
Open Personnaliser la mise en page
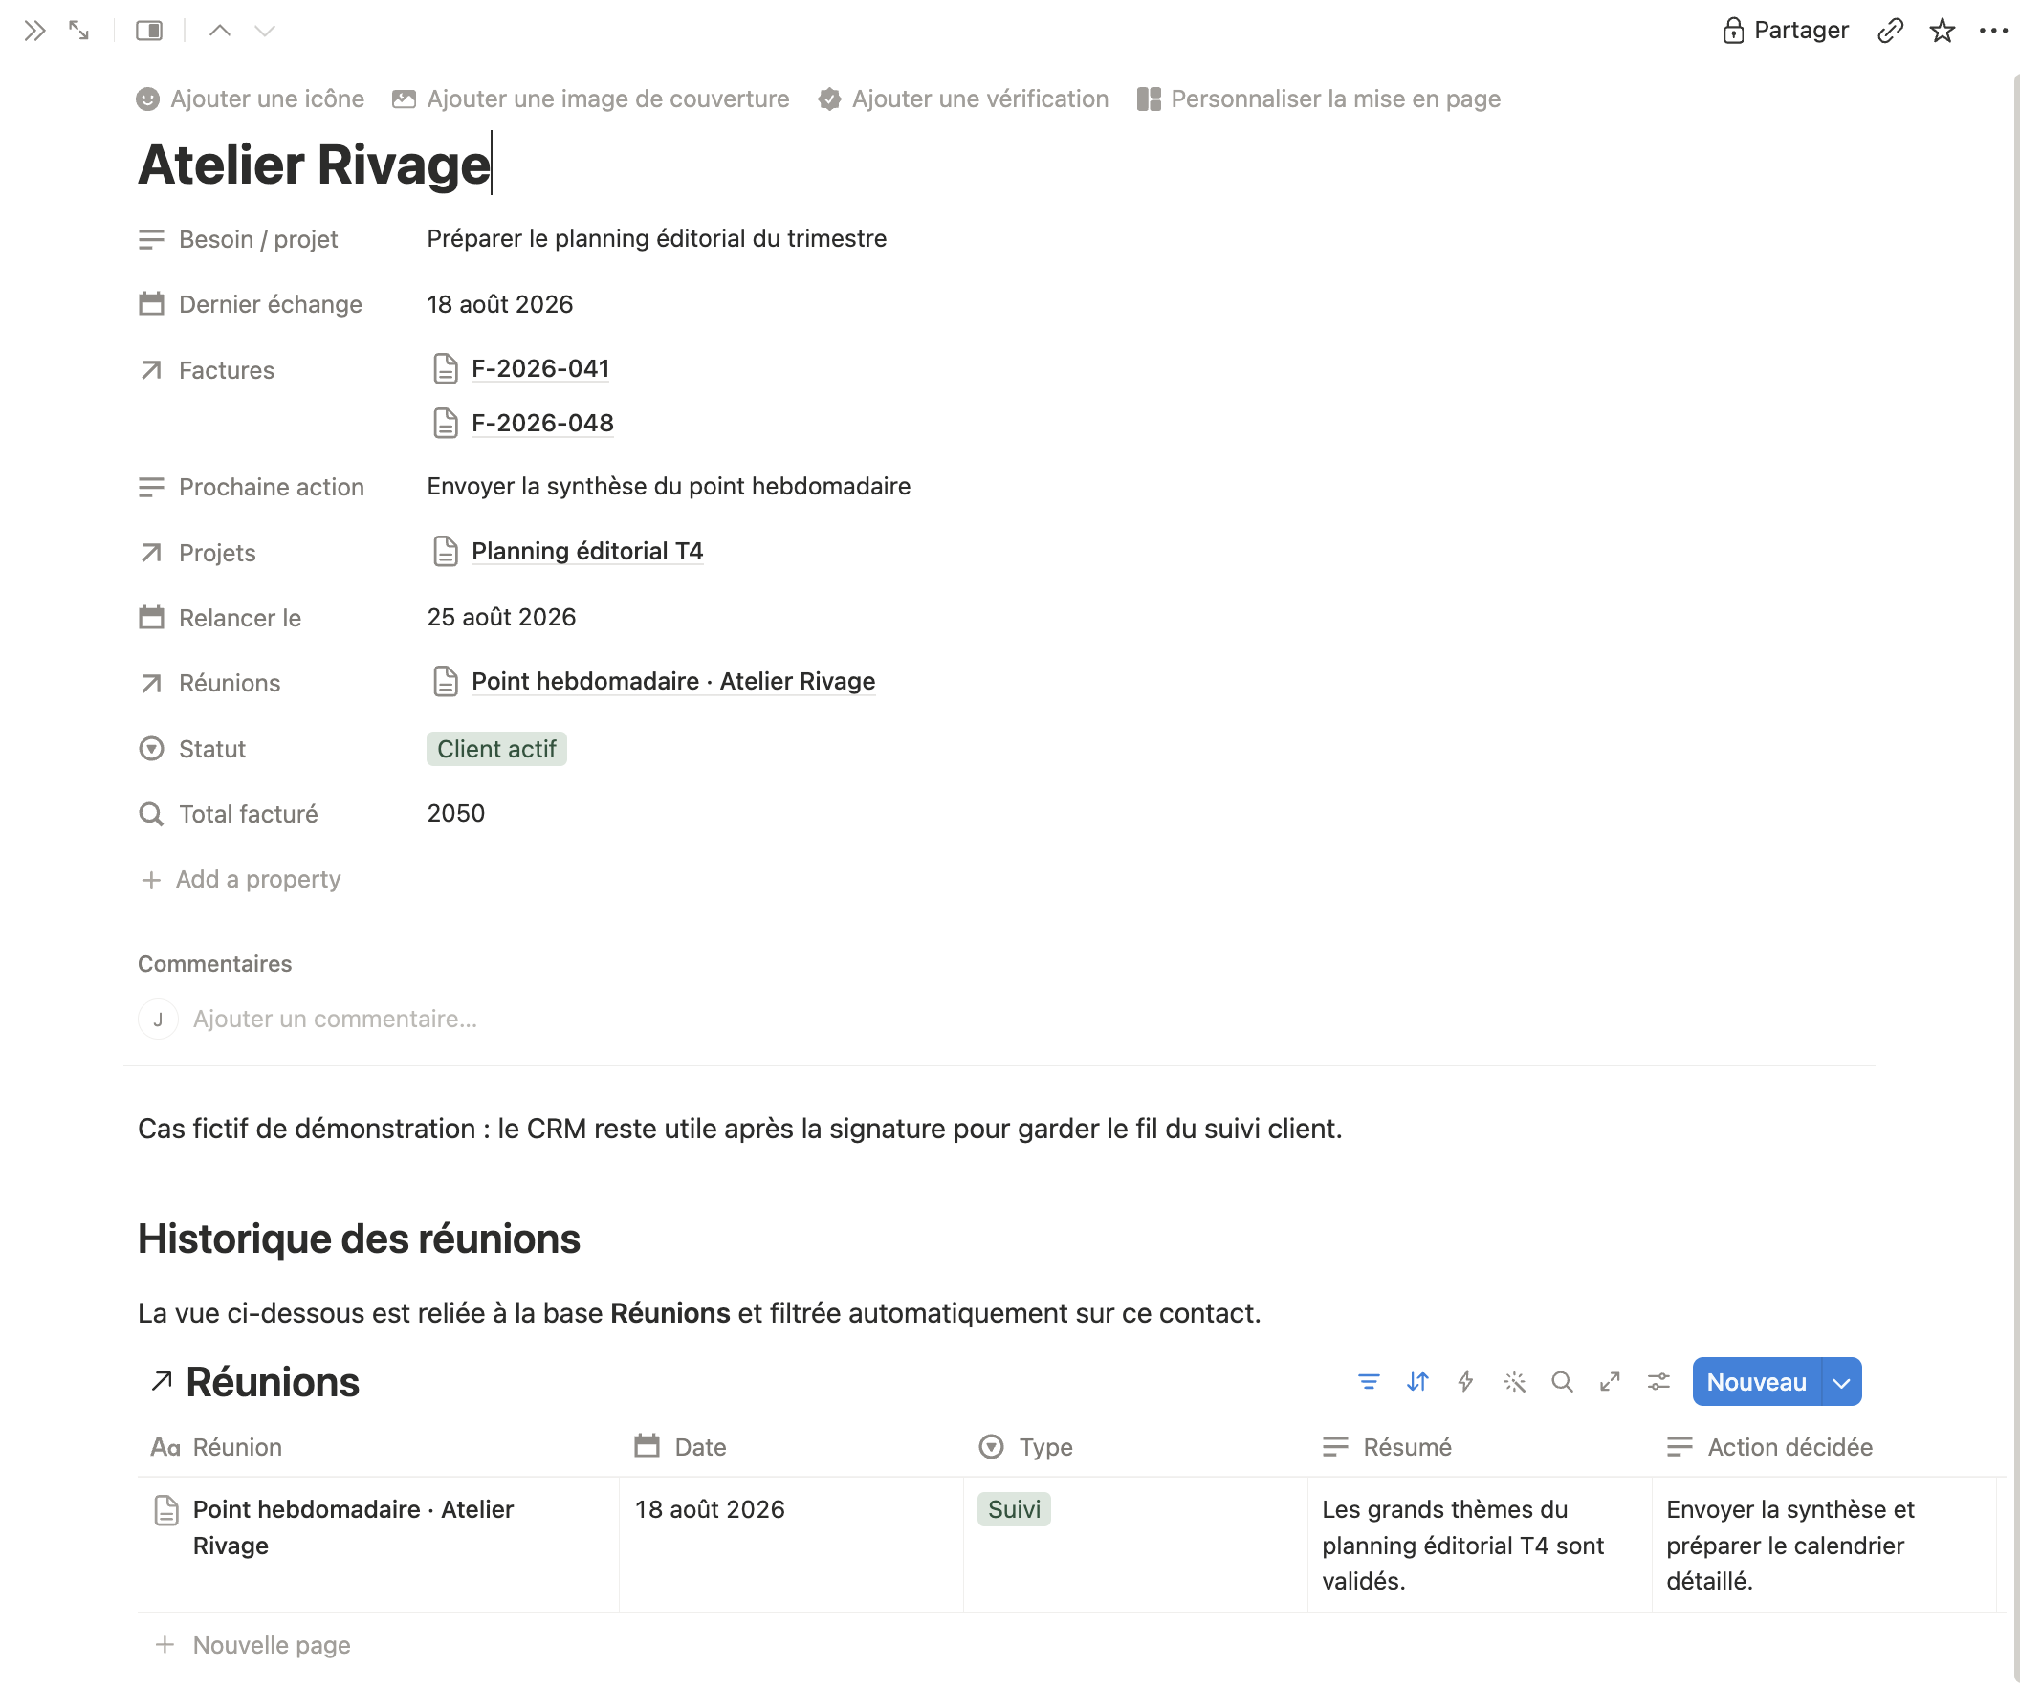pos(1318,99)
